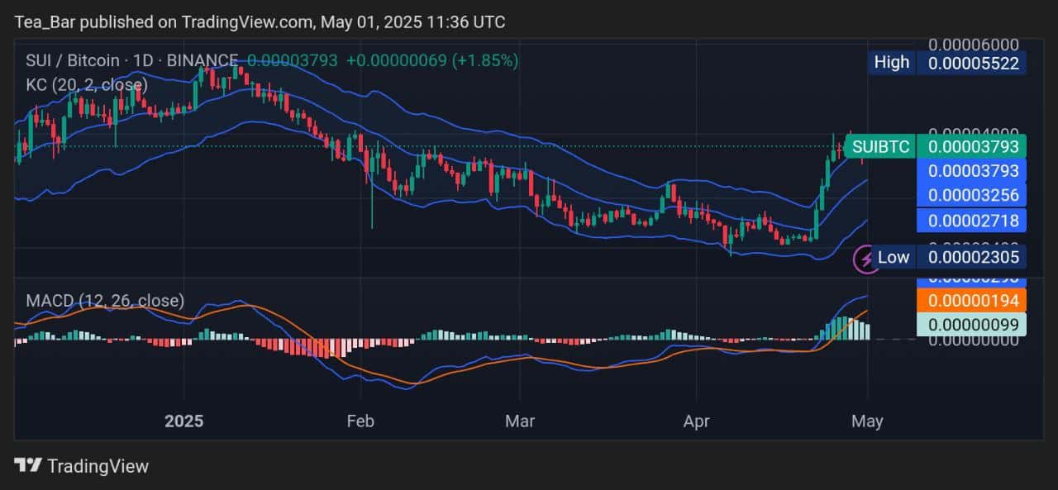This screenshot has width=1058, height=490.
Task: Click the purple lightning bolt icon
Action: pyautogui.click(x=866, y=259)
